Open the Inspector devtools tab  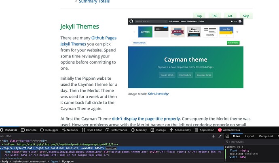9,130
